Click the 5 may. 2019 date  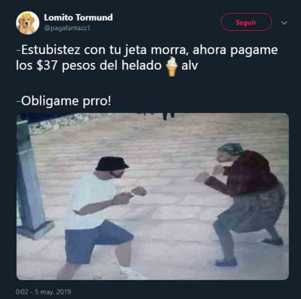click(53, 291)
